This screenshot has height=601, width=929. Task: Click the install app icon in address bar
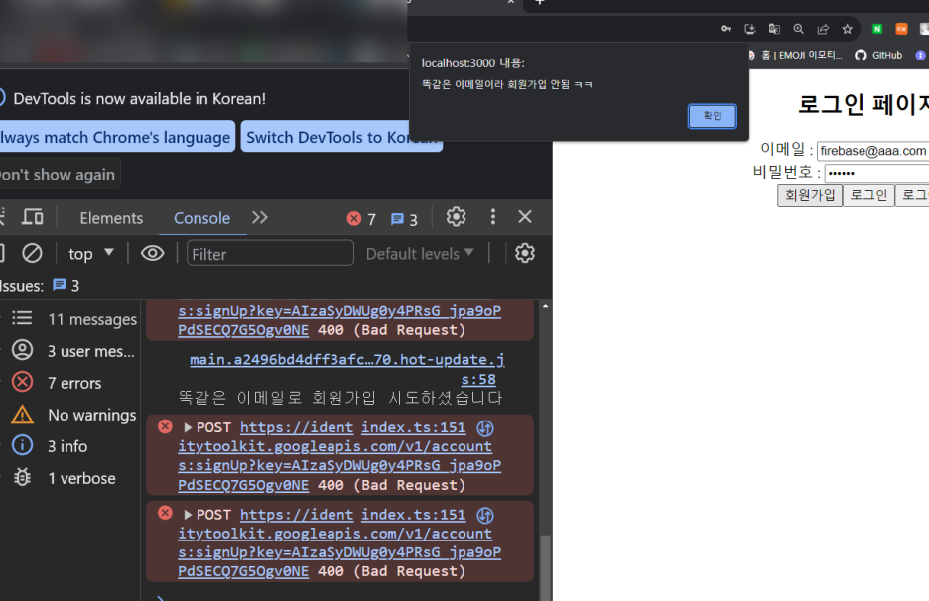point(750,29)
